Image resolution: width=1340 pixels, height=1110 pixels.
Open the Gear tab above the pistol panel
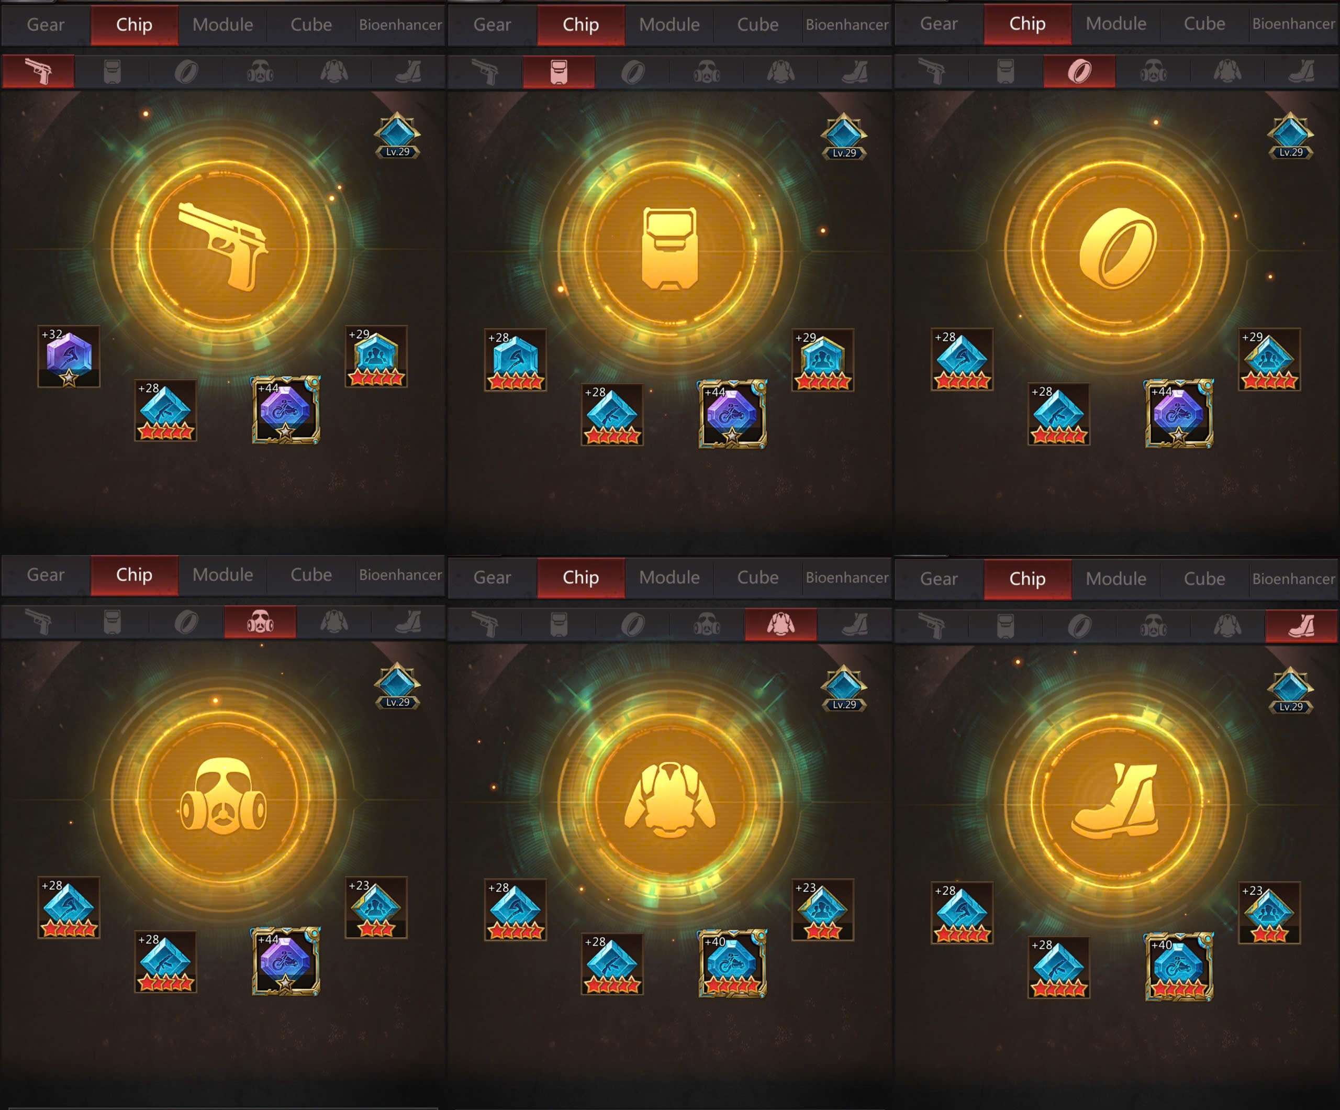click(x=46, y=25)
